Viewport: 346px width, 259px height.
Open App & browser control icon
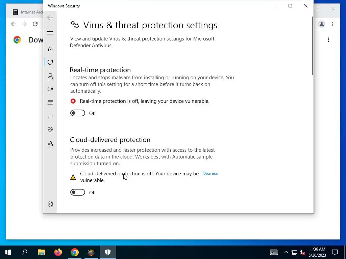(x=50, y=103)
